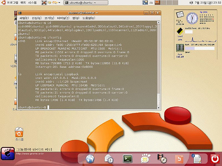Click the 휴지통 trash icon on the desktop
Screen dimensions: 222x166
(x=19, y=134)
